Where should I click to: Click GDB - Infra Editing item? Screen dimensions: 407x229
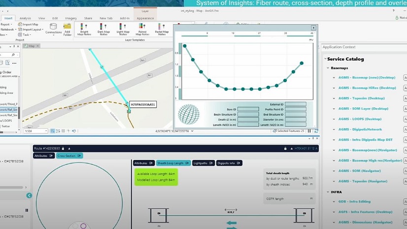coord(354,201)
